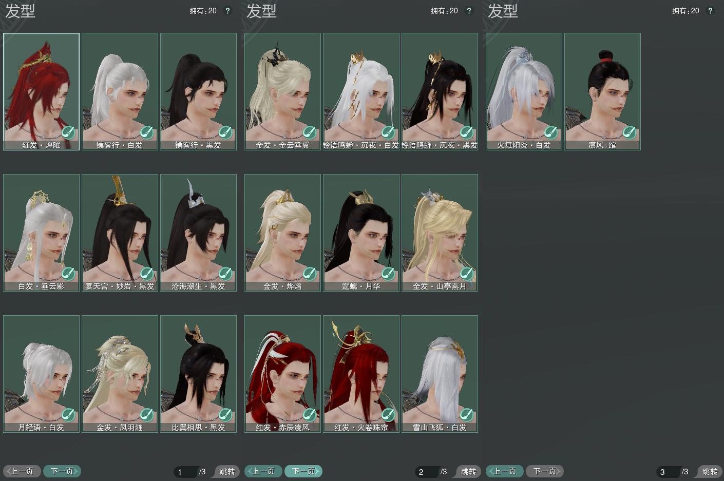Screen dimensions: 724x481
Task: Choose the 镖客行·黑发 hairstyle thumbnail
Action: click(199, 92)
